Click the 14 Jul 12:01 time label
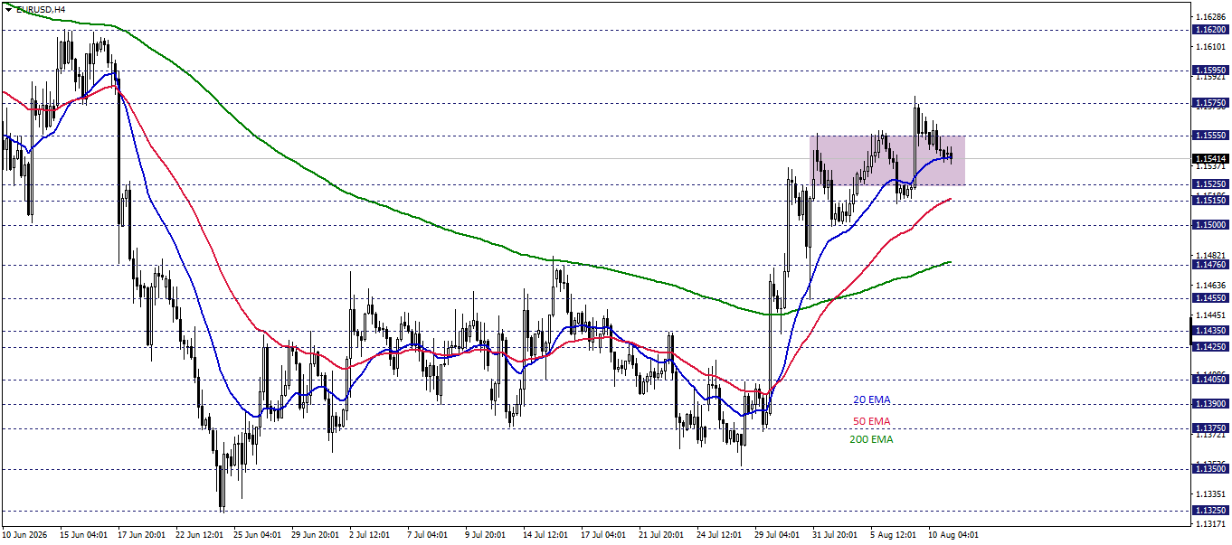 [x=546, y=535]
